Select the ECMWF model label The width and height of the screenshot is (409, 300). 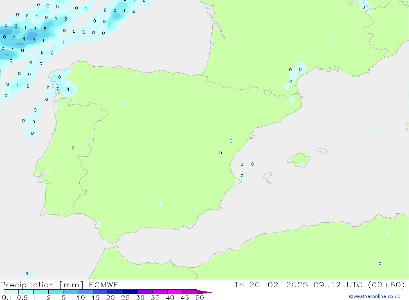click(103, 284)
